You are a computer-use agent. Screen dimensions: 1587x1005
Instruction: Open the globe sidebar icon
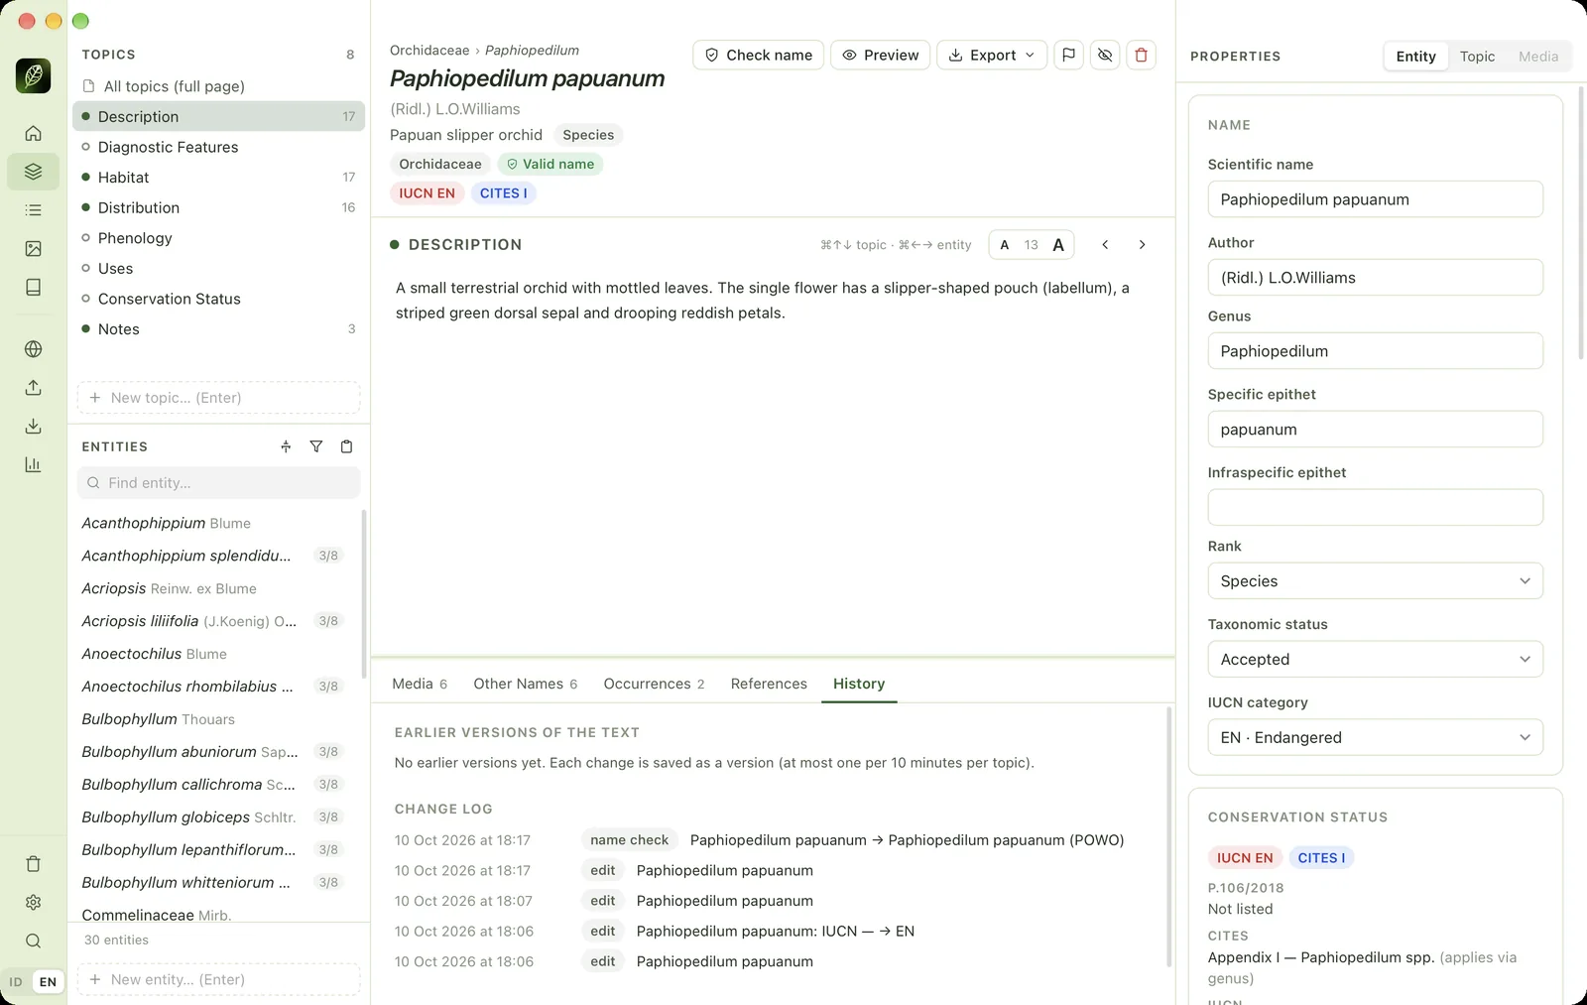[x=33, y=349]
